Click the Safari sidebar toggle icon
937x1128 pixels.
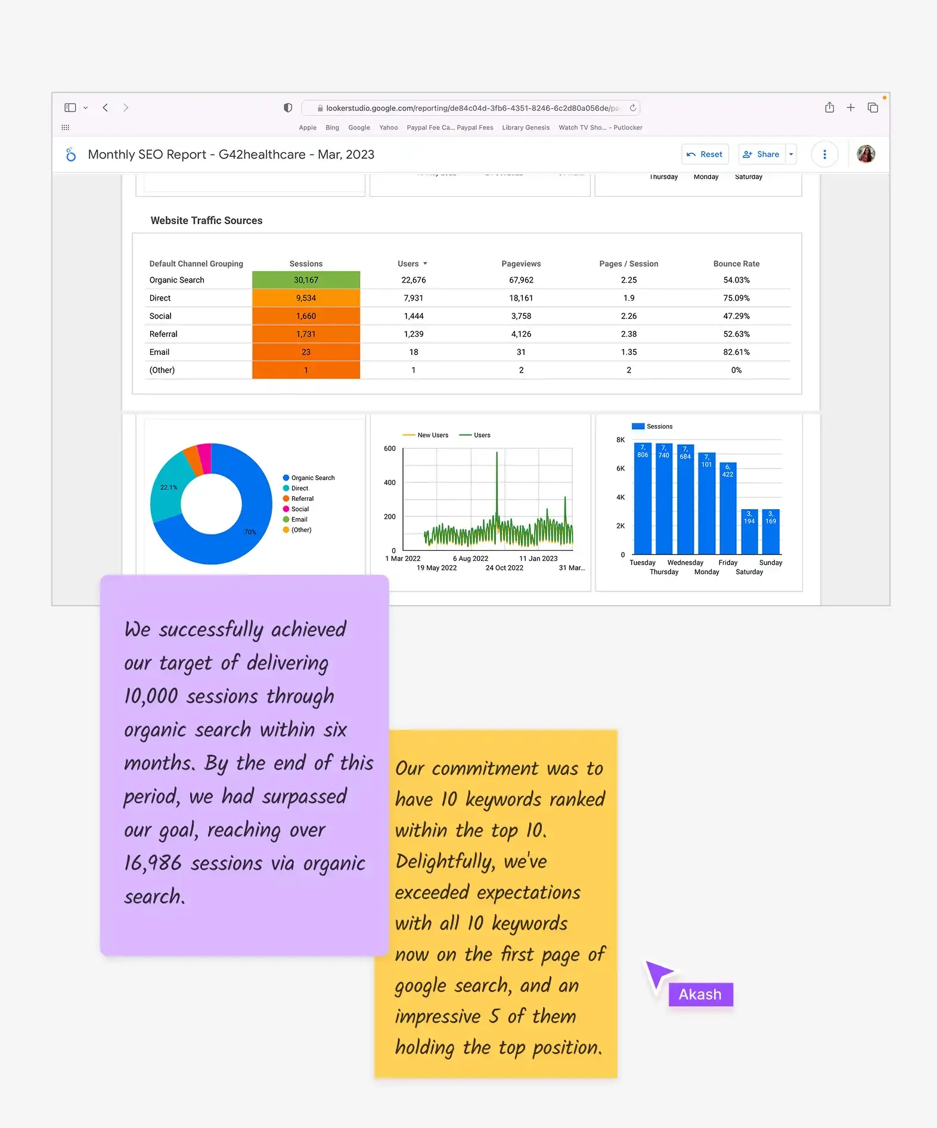click(x=70, y=108)
